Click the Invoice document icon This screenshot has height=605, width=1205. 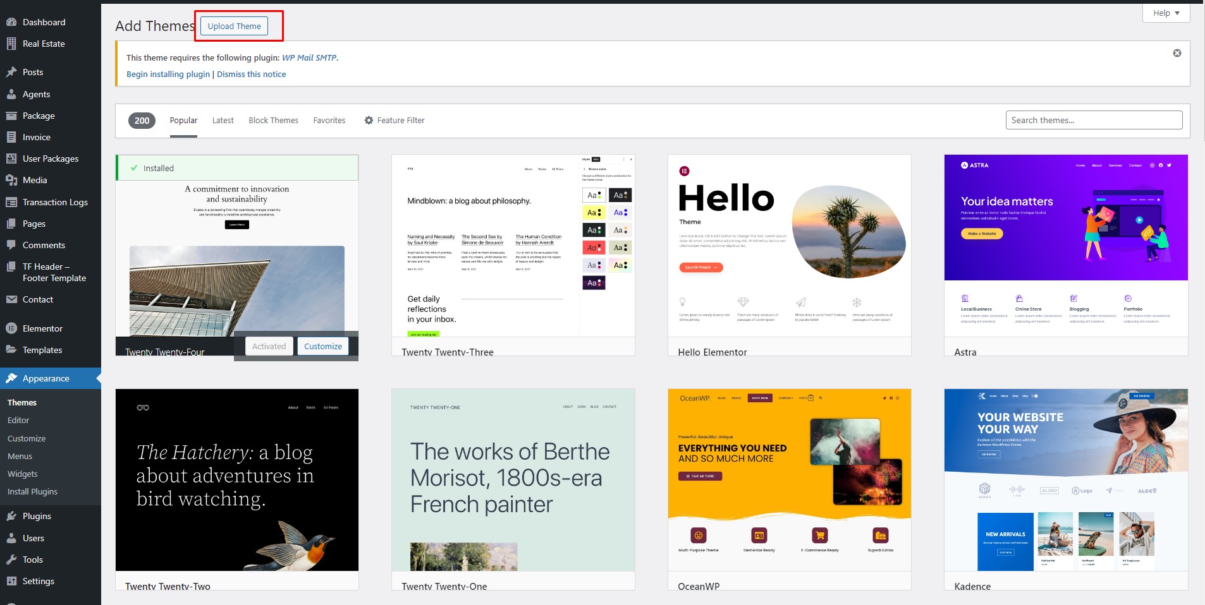pos(11,137)
